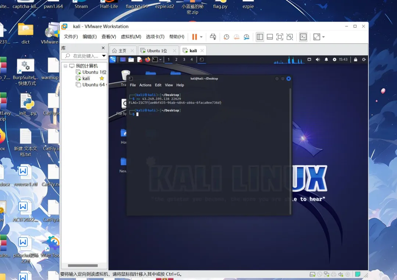Screen dimensions: 397x280
Task: Open the 编辑(E) menu
Action: [x=90, y=37]
